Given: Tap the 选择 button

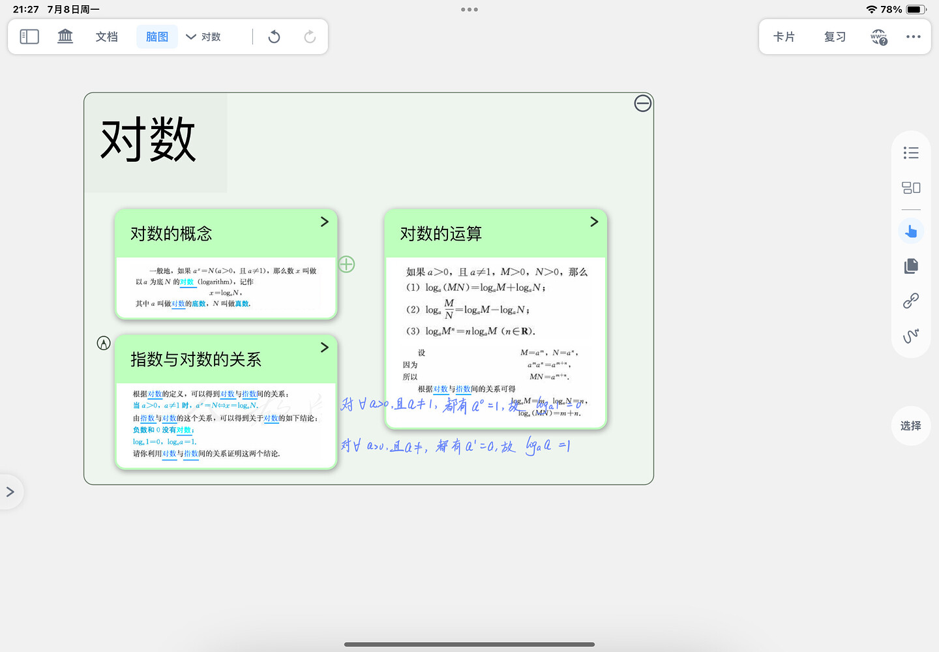Looking at the screenshot, I should (x=911, y=426).
